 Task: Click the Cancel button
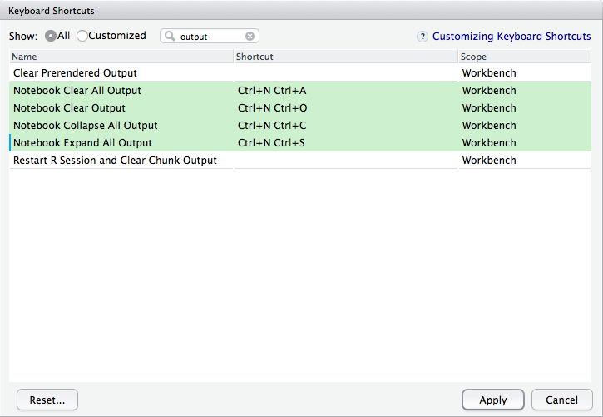tap(562, 400)
